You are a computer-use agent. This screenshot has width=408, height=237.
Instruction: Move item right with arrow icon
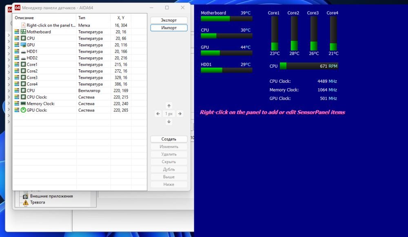coord(180,114)
